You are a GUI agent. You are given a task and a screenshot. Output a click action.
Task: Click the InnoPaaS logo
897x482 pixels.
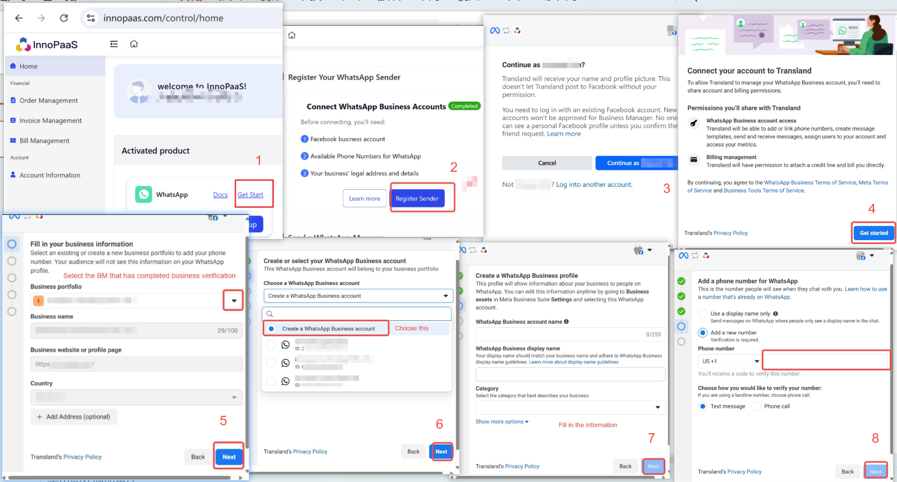pyautogui.click(x=47, y=44)
